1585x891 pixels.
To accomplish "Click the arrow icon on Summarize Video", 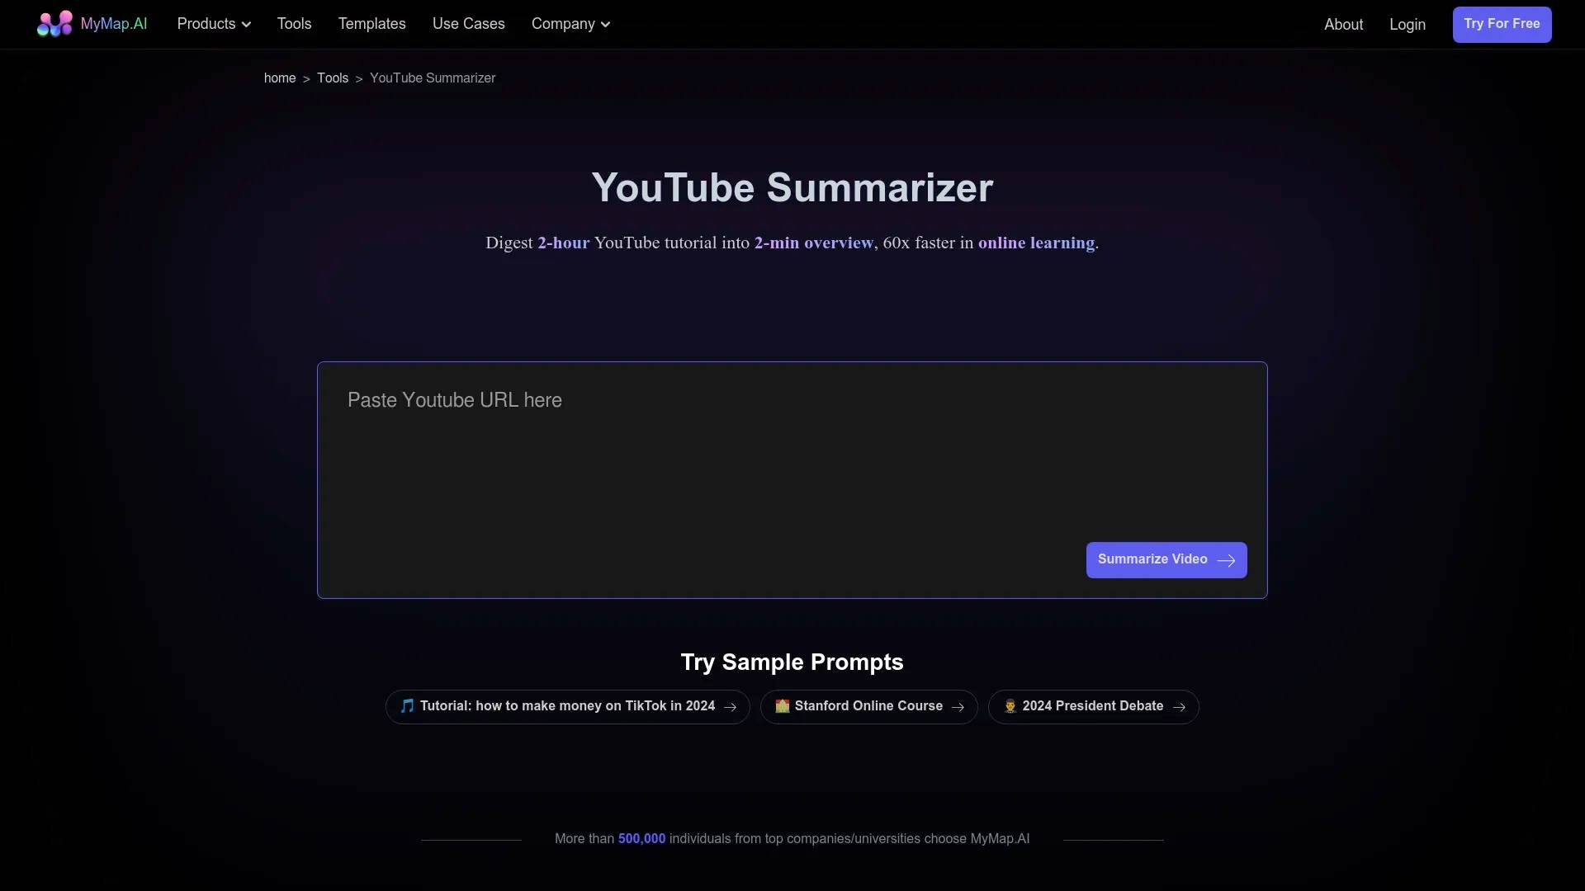I will point(1226,560).
